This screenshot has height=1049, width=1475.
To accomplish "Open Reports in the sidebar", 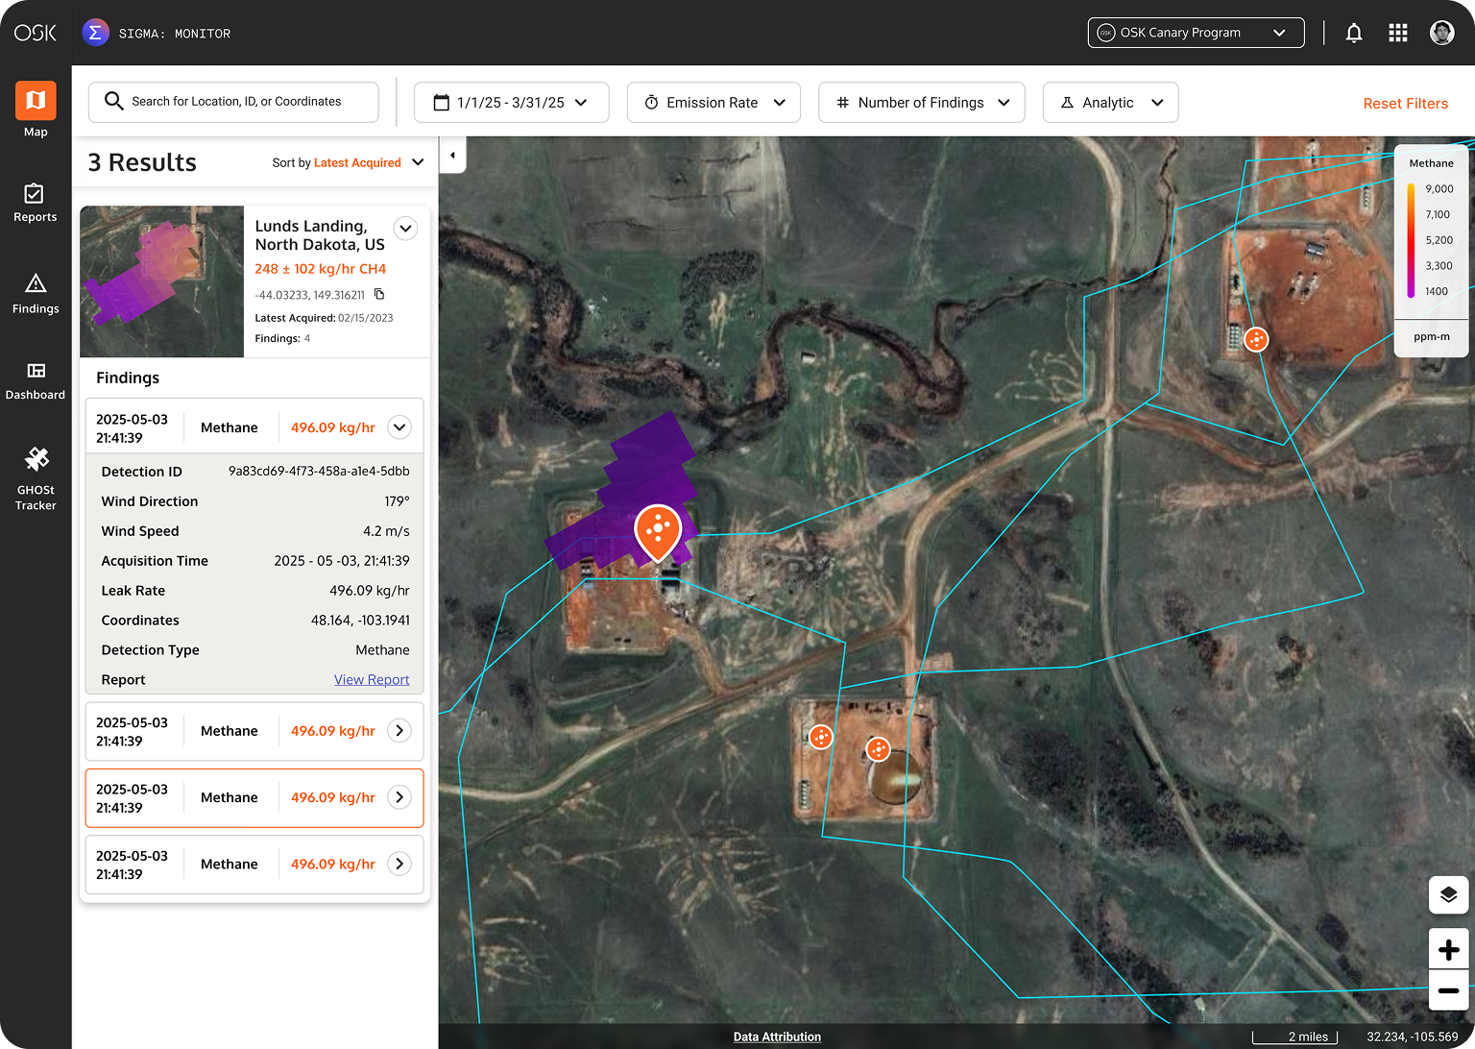I will pos(36,203).
